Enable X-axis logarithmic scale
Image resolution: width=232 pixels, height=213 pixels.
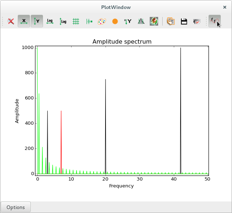[50, 22]
